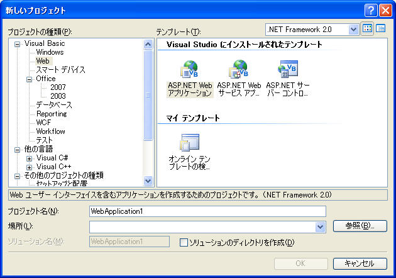Click プロジェクト名 input field

click(207, 211)
